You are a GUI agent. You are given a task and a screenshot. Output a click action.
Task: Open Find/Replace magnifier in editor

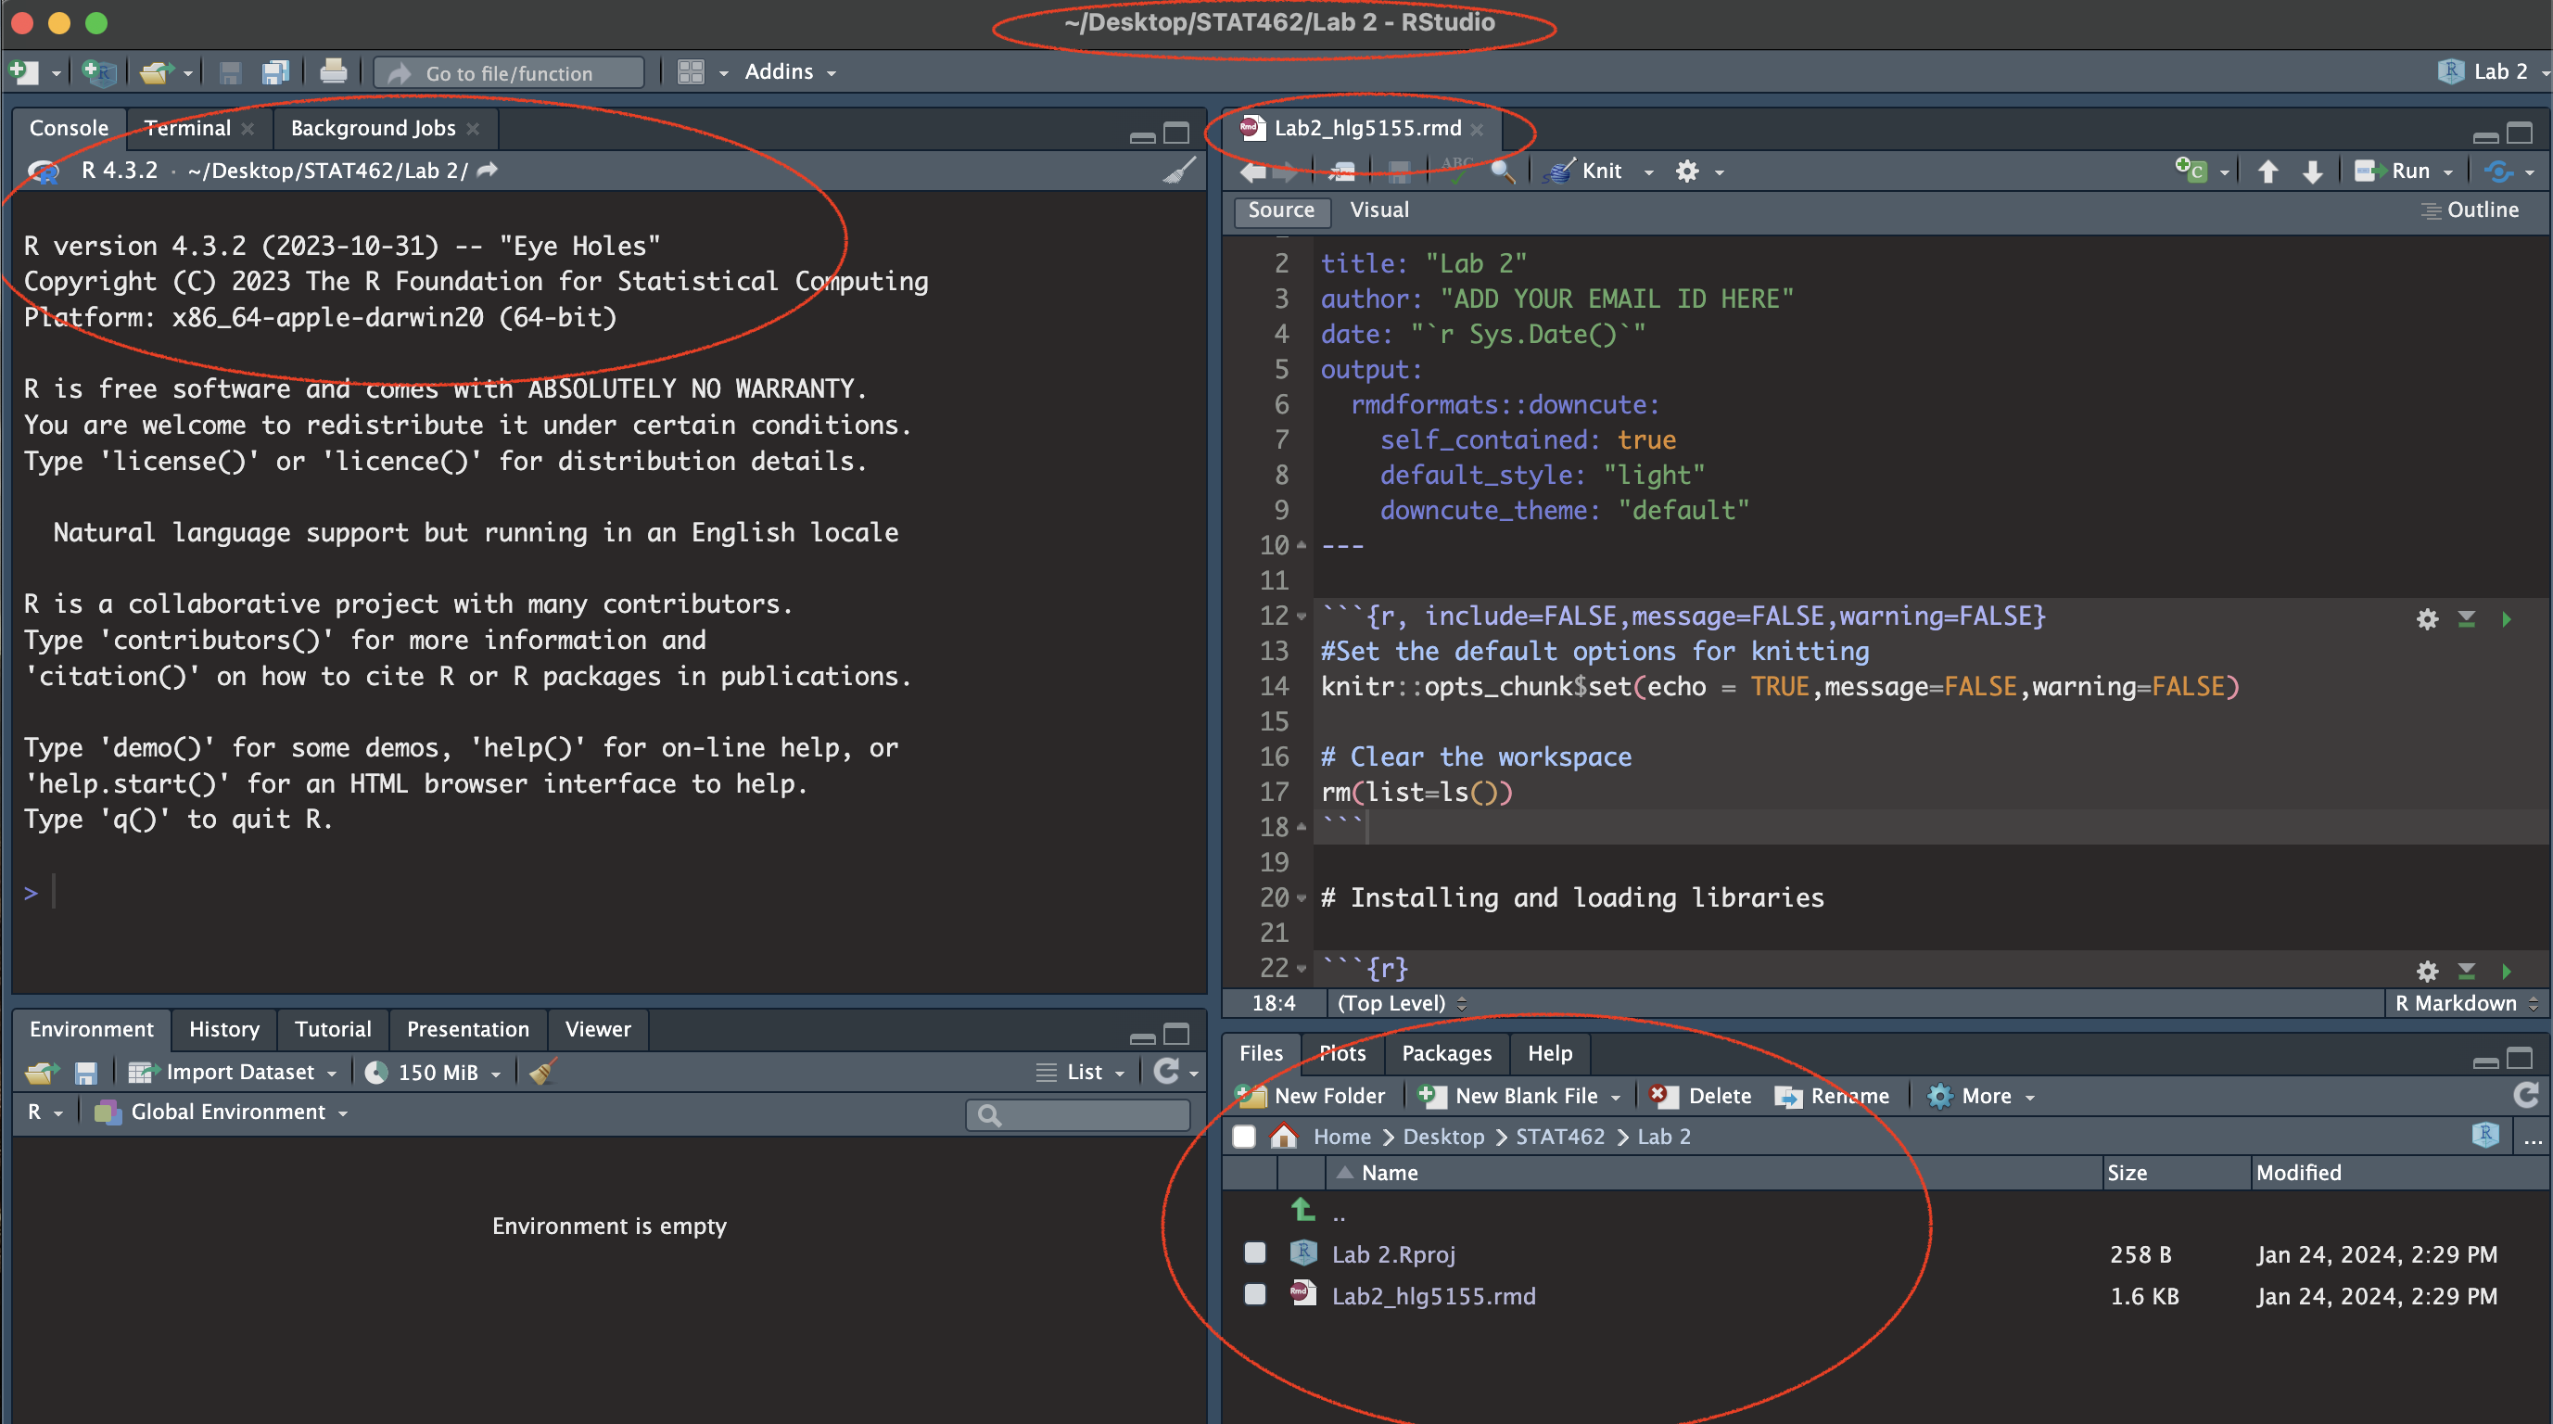pos(1503,172)
